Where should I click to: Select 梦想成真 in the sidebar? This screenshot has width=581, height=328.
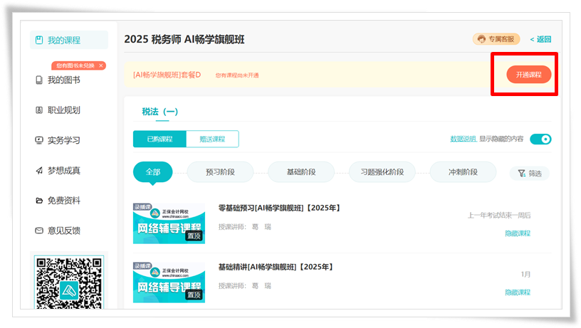pos(63,170)
